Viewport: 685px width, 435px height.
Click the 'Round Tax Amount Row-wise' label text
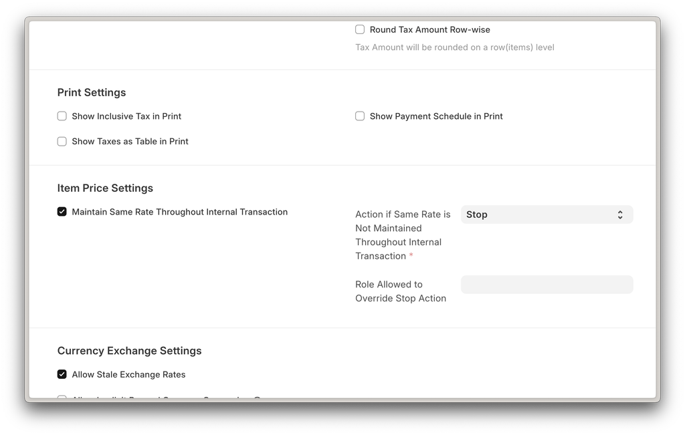(430, 29)
